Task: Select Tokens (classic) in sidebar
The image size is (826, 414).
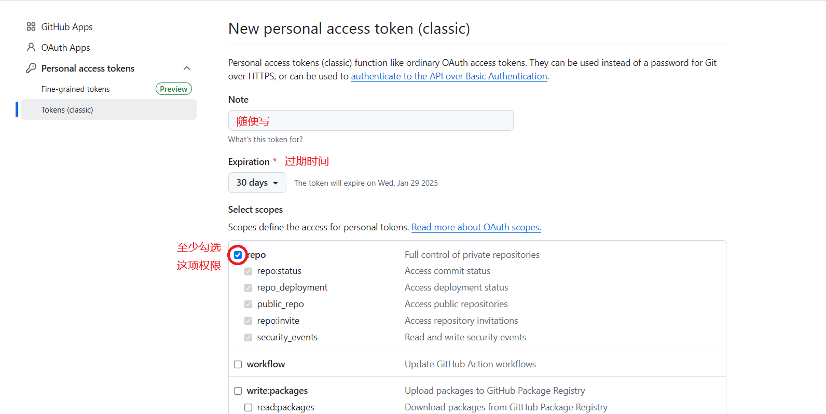Action: click(67, 110)
